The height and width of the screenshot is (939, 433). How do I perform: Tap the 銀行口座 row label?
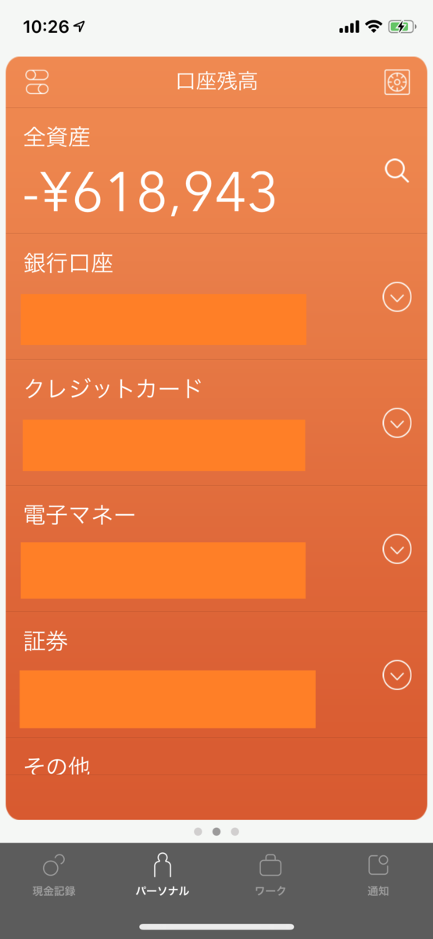coord(69,264)
